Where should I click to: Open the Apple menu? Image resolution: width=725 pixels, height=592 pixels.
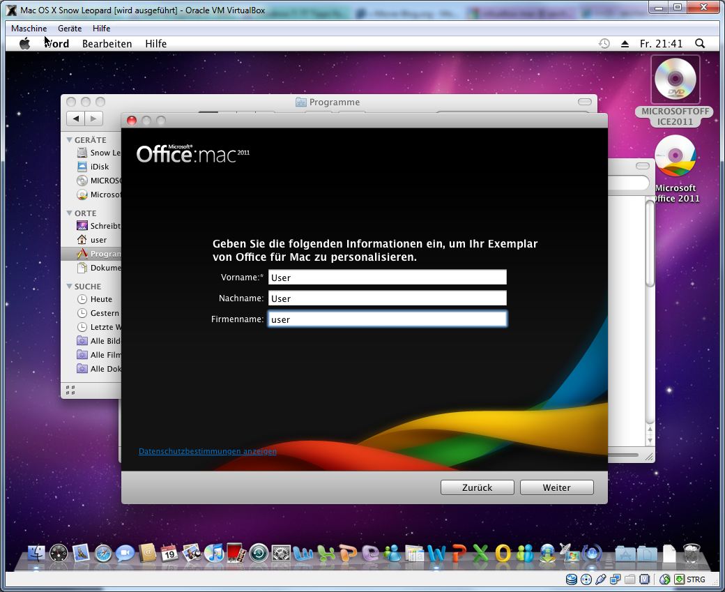[x=24, y=43]
